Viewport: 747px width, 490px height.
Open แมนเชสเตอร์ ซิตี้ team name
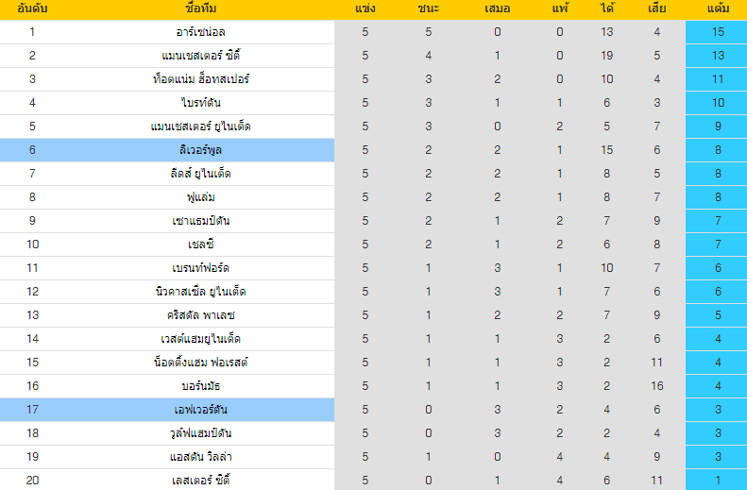tap(200, 56)
